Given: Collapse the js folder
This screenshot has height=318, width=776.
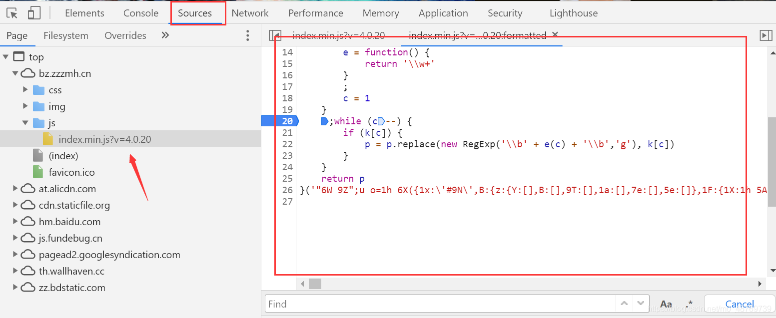Looking at the screenshot, I should coord(25,123).
